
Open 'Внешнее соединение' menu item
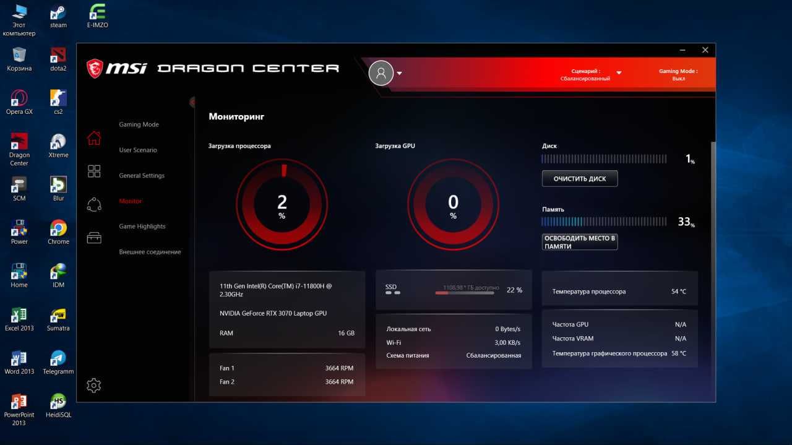tap(150, 252)
